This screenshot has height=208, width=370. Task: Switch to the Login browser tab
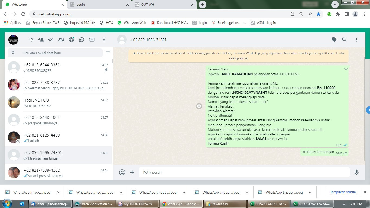[x=99, y=5]
